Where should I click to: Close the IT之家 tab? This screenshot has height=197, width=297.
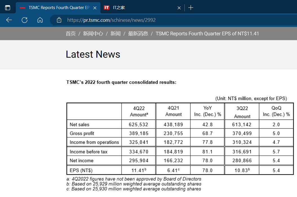[179, 8]
